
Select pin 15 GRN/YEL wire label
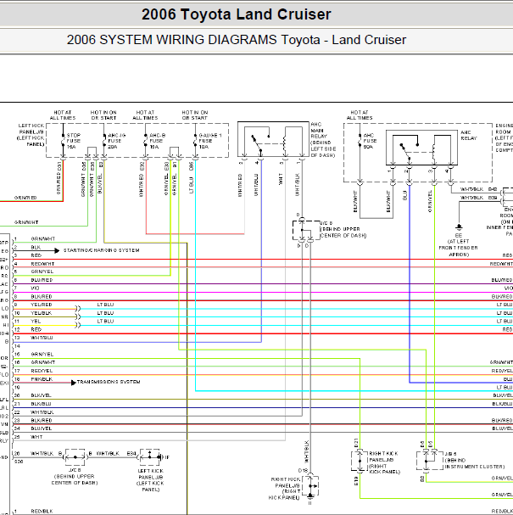click(42, 354)
